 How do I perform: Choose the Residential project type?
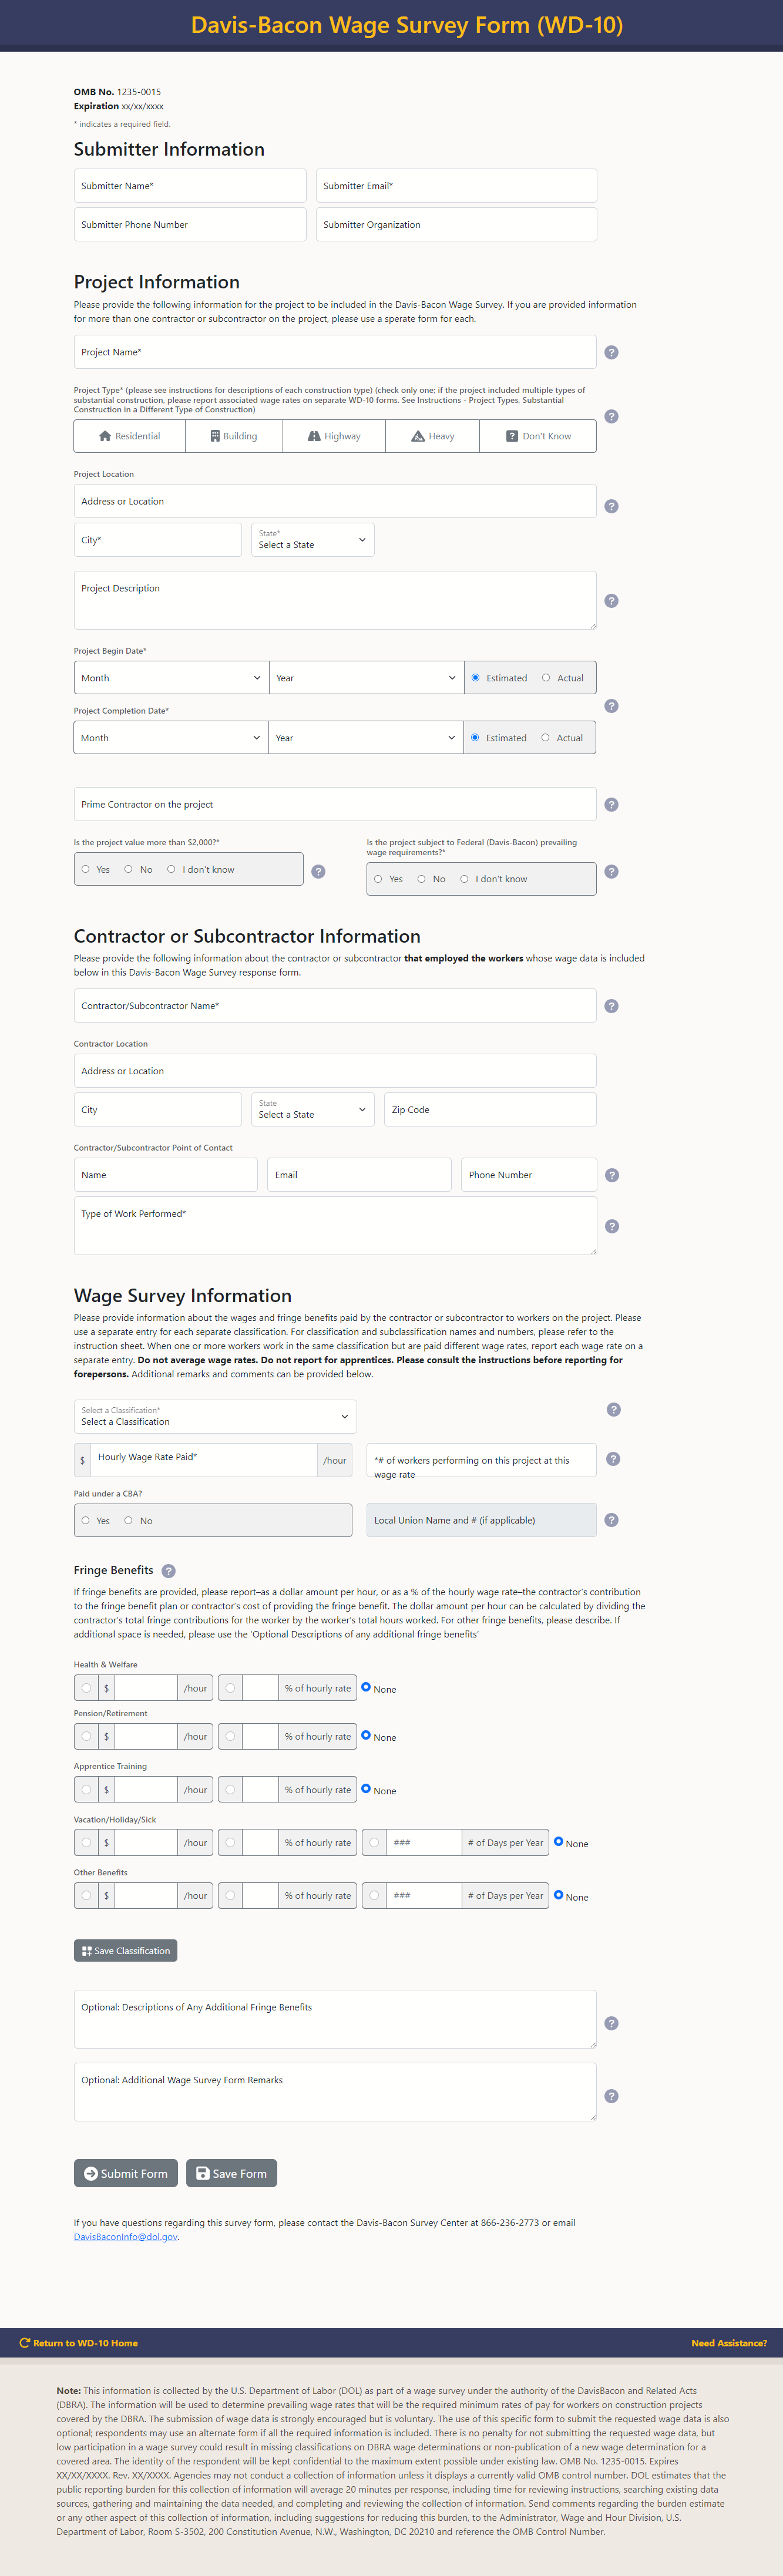point(129,437)
